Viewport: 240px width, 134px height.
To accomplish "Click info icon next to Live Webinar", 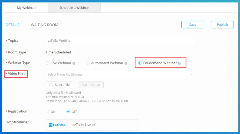I will (74, 63).
